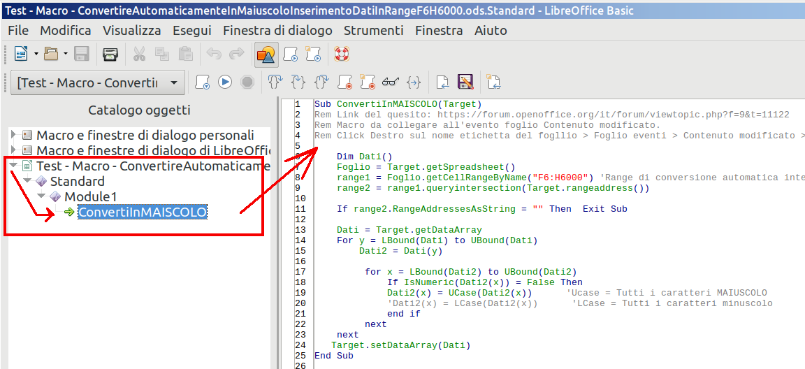805x369 pixels.
Task: Click the 'Dim Dati()' code line
Action: pos(365,156)
